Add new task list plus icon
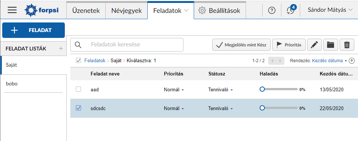 61,48
